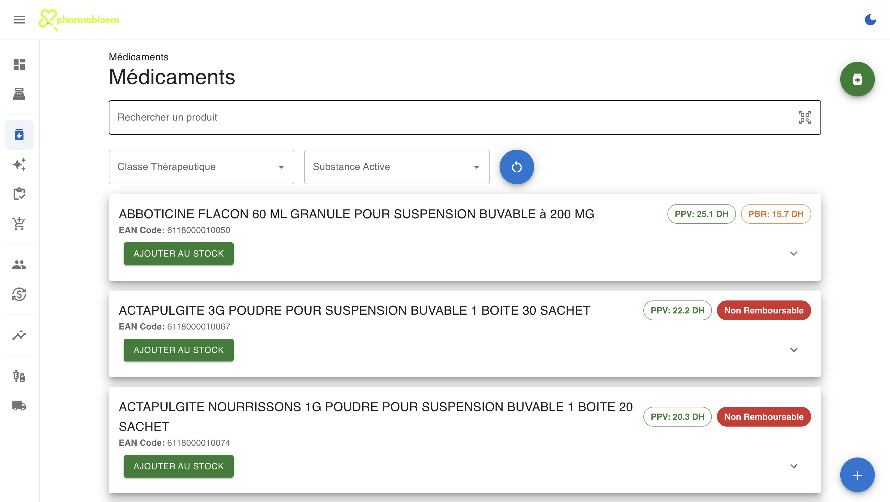890x502 pixels.
Task: Add ABBOTICINE FLACON to stock
Action: click(179, 253)
